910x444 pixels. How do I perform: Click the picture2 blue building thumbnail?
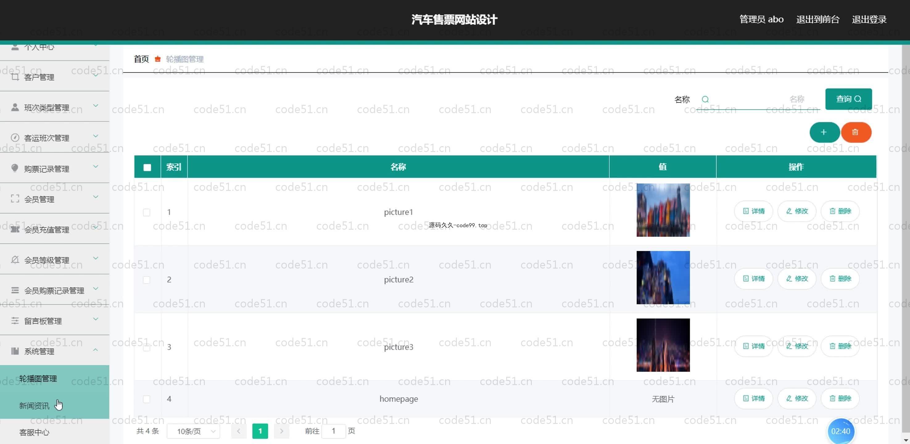[x=663, y=277]
